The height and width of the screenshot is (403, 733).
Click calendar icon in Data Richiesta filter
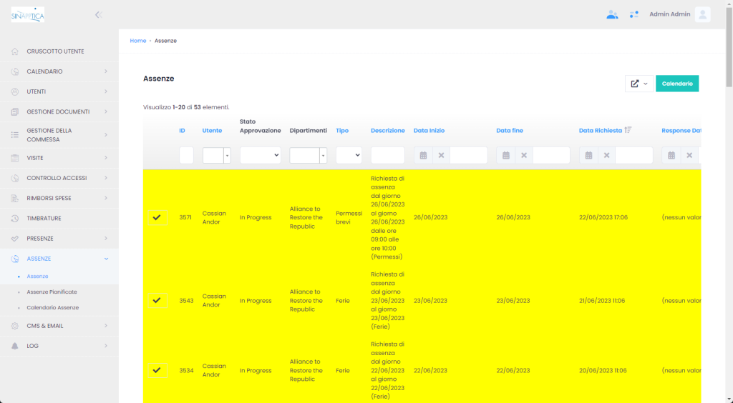pos(588,155)
